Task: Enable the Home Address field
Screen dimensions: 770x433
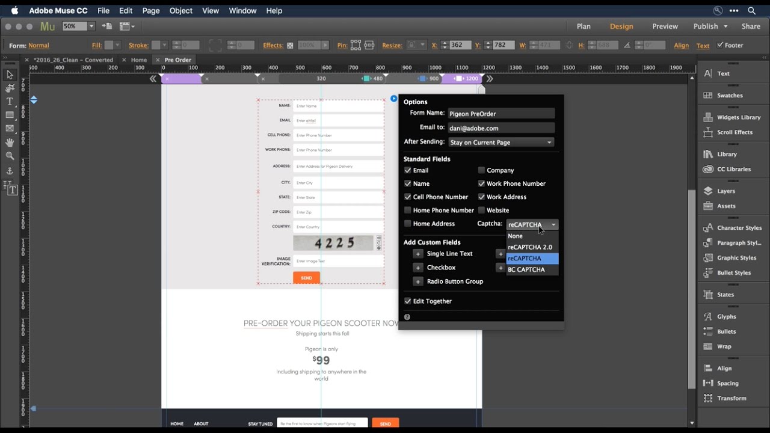Action: [x=408, y=224]
